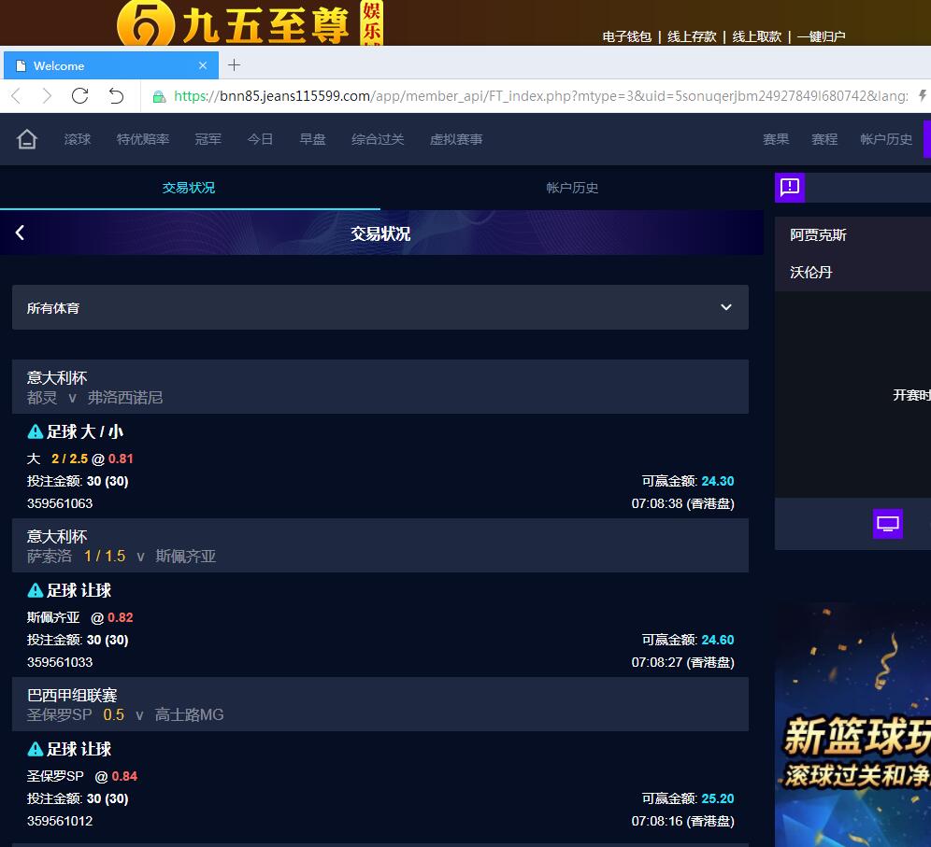Open a new browser tab
931x847 pixels.
point(234,64)
